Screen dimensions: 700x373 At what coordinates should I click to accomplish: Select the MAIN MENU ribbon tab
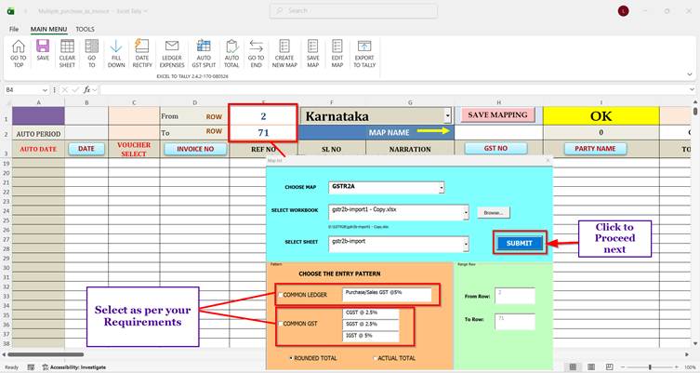(x=48, y=29)
